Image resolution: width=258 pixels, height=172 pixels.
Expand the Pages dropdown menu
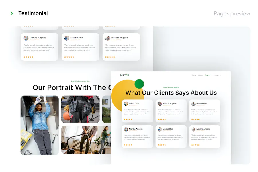coord(208,75)
